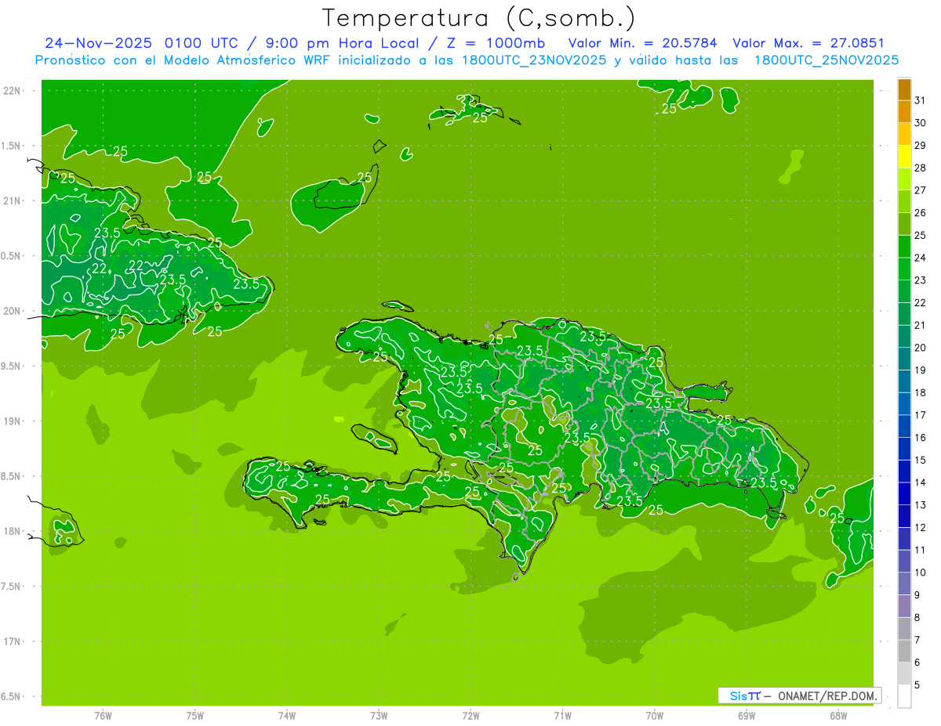Click the '18N' latitude axis label
The image size is (941, 726).
tap(13, 531)
